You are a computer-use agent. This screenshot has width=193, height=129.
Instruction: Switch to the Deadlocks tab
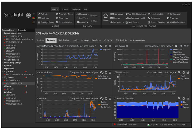pos(96,40)
